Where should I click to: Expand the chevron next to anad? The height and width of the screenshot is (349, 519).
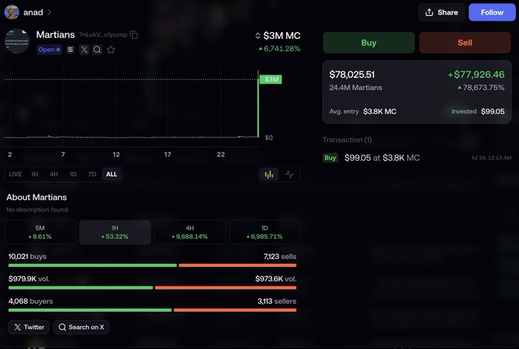pos(50,12)
